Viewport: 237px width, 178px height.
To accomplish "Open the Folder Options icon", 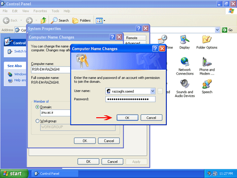I will (207, 42).
